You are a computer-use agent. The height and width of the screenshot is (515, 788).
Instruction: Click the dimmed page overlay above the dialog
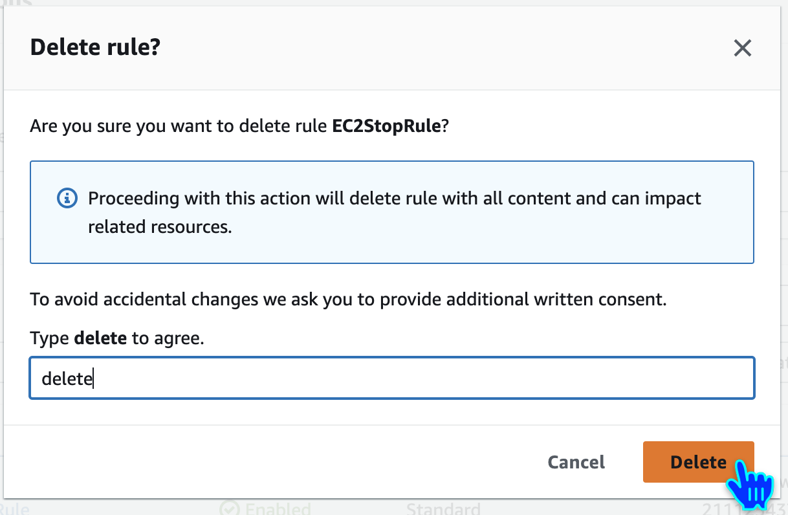click(393, 3)
